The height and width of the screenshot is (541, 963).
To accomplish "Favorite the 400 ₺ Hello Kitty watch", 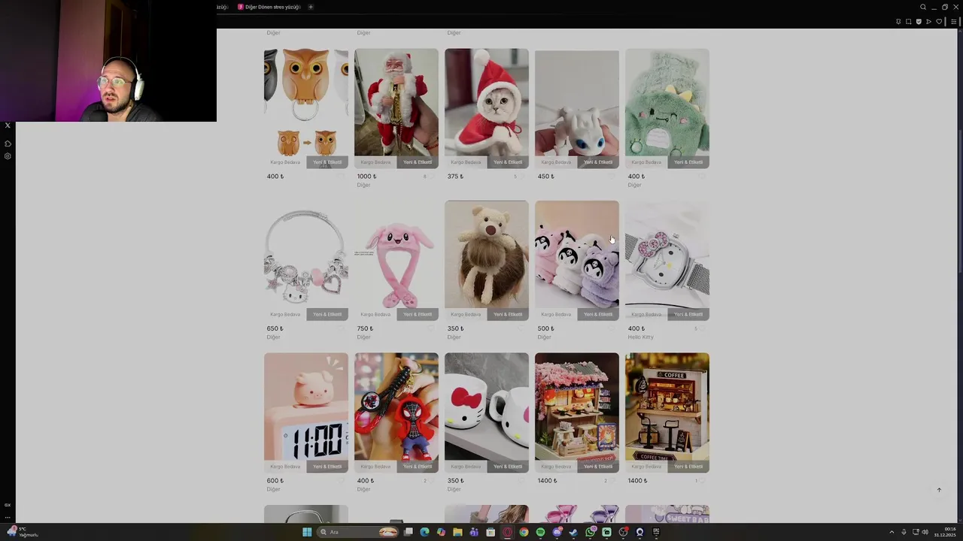I will [x=702, y=328].
